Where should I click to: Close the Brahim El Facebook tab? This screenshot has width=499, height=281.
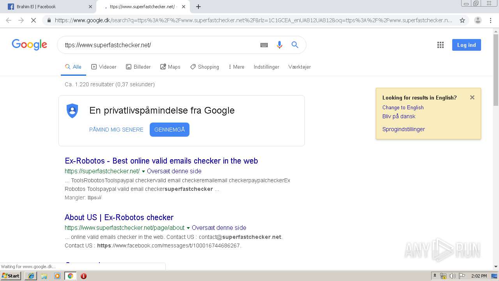[90, 7]
